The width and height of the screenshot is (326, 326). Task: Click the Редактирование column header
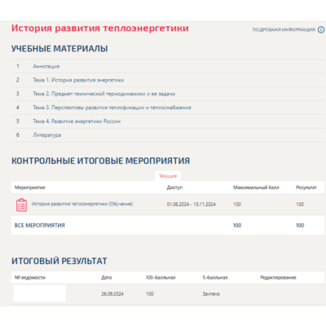(x=278, y=278)
